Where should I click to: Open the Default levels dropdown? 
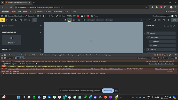(x=143, y=58)
